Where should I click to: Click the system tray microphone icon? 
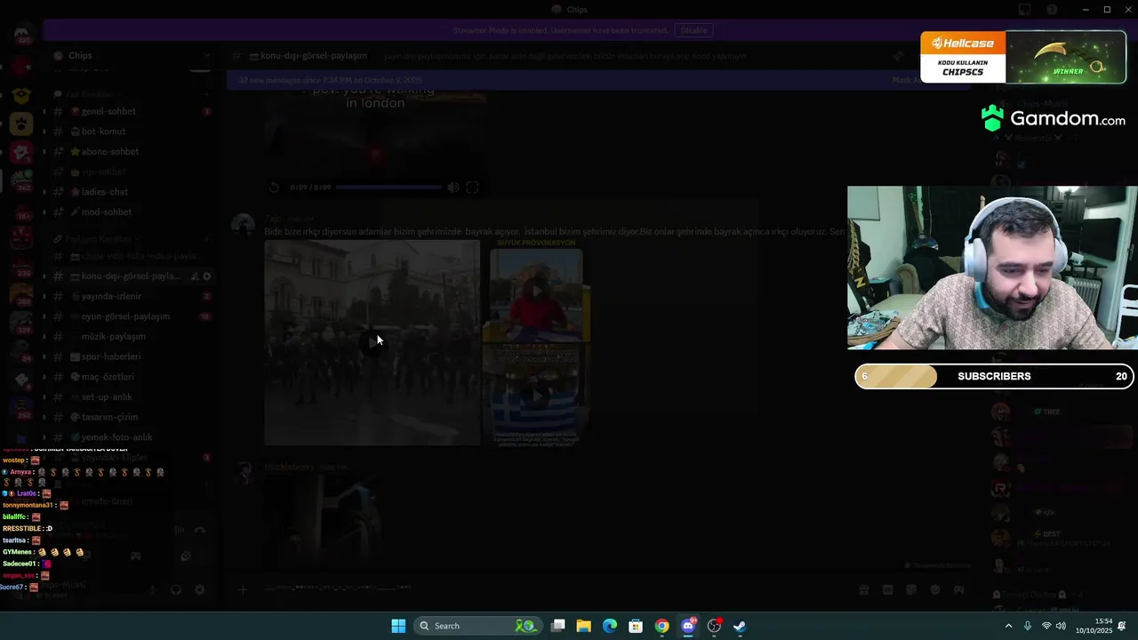coord(1028,626)
